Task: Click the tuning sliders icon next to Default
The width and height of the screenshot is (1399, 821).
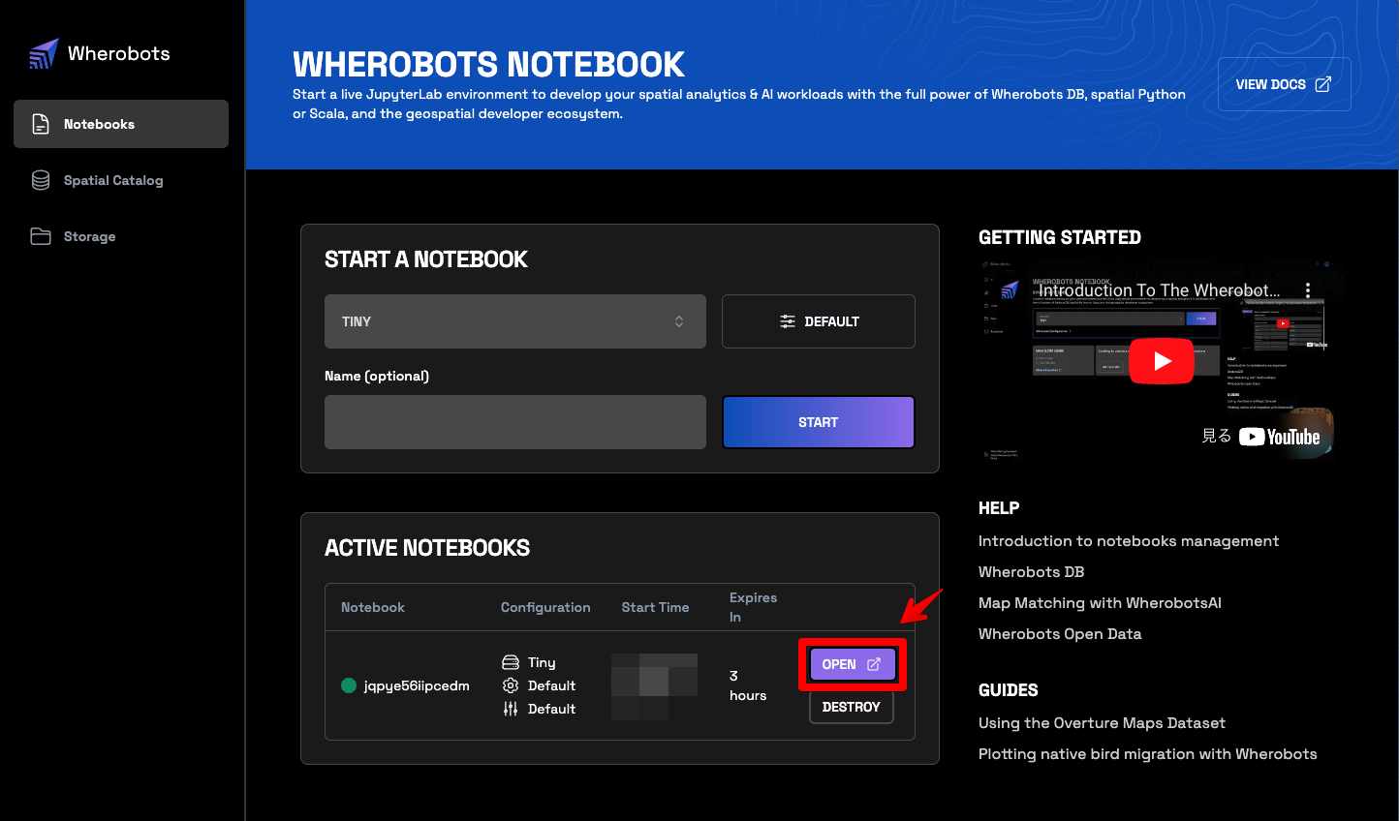Action: [511, 709]
